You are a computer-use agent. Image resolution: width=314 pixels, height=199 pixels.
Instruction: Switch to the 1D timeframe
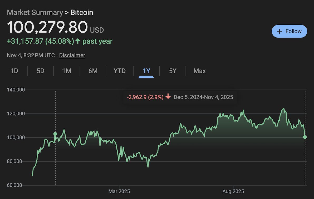(x=14, y=71)
